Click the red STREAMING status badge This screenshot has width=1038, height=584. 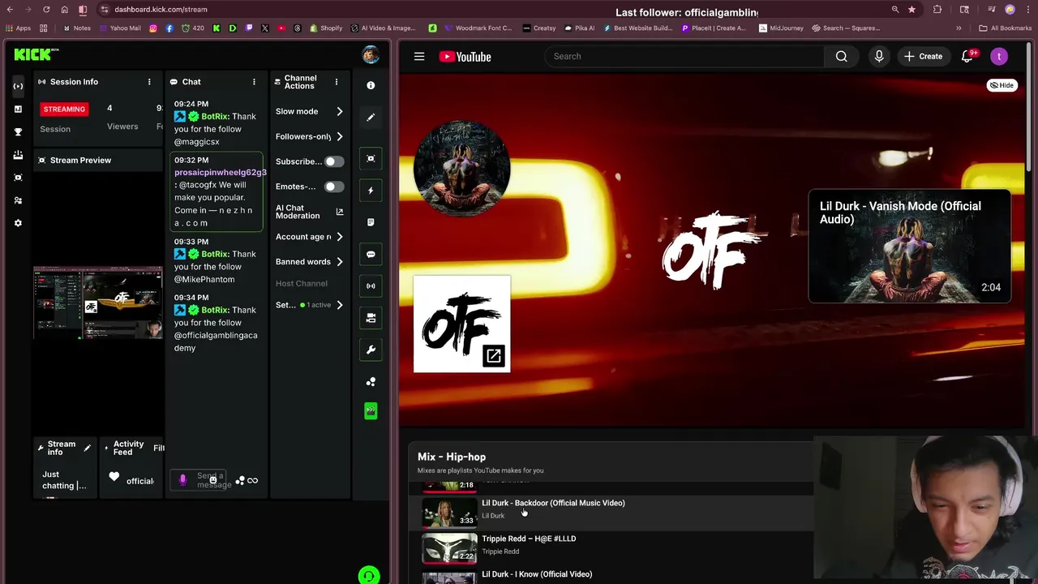[64, 109]
